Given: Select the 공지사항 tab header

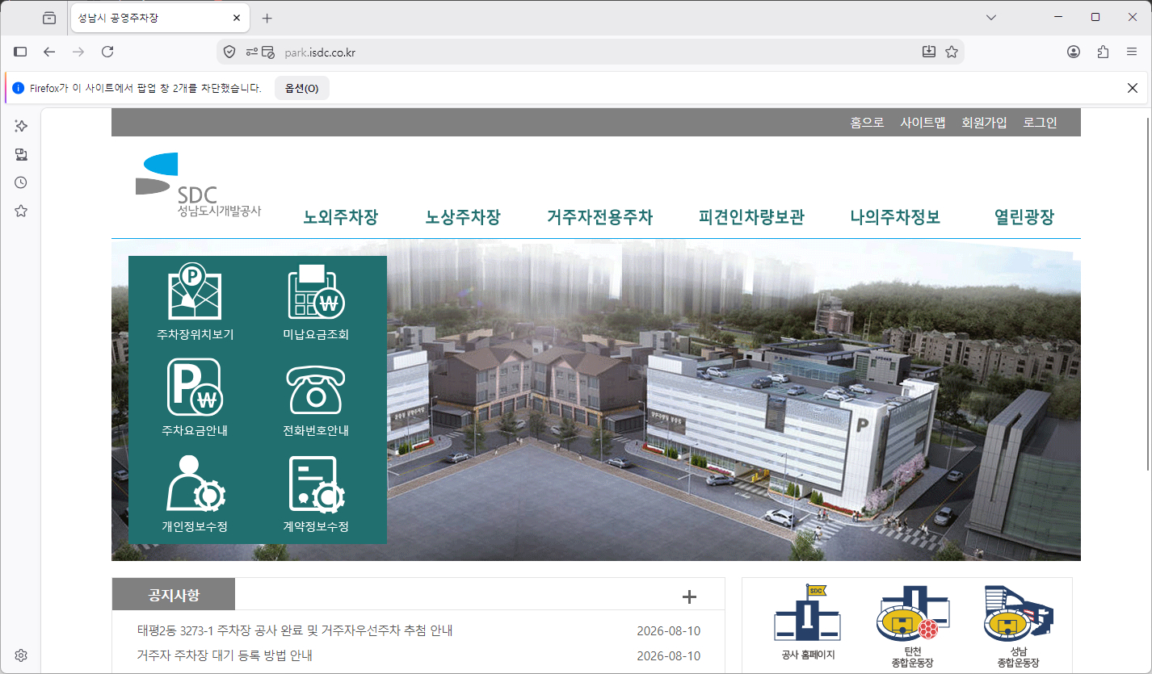Looking at the screenshot, I should (174, 595).
